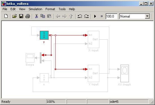Select the XY Graph block
The height and width of the screenshot is (105, 155).
pyautogui.click(x=125, y=73)
